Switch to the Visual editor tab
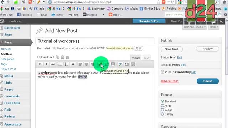This screenshot has width=228, height=128. (x=136, y=58)
